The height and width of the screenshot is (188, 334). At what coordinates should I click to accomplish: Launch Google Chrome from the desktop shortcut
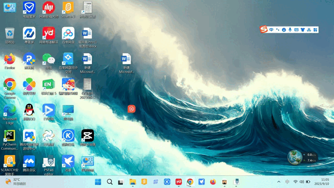tap(10, 84)
